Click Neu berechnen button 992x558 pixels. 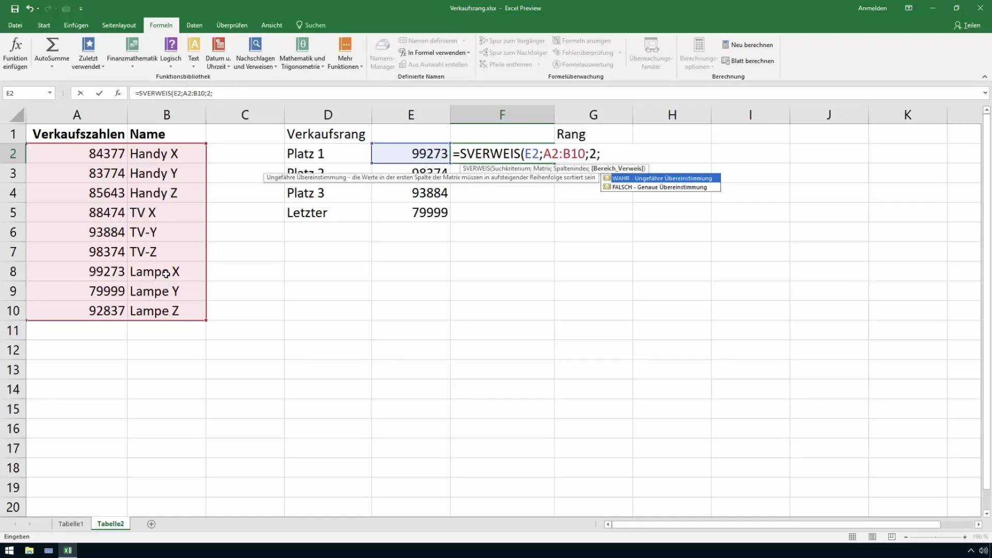coord(748,45)
